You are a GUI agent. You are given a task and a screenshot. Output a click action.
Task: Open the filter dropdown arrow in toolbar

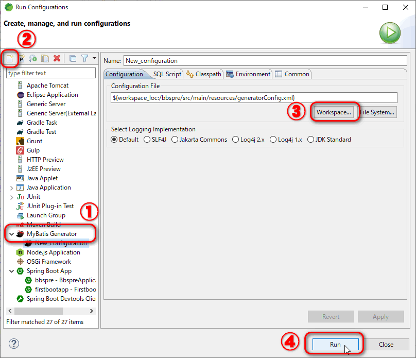pyautogui.click(x=94, y=59)
